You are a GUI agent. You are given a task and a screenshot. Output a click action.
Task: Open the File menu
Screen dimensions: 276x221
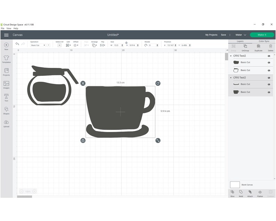click(x=3, y=28)
